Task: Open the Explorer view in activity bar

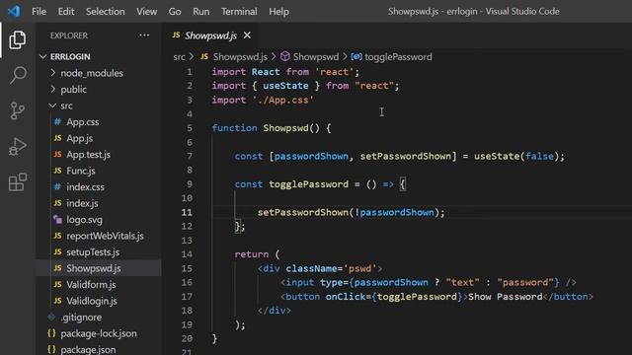Action: pyautogui.click(x=18, y=39)
